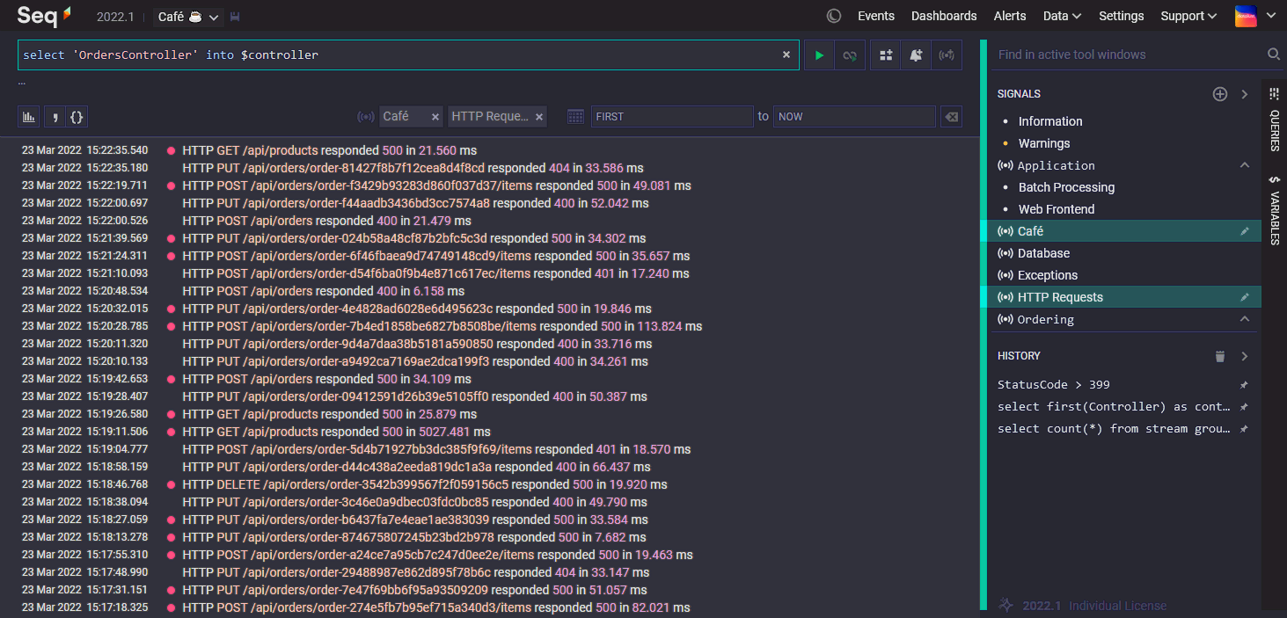Pin the 'select count(*)' history entry

(x=1243, y=429)
